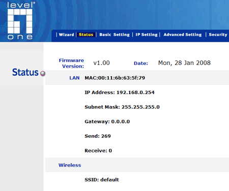Click the date Mon, 28 Jan 2008
229x191 pixels.
(x=184, y=63)
